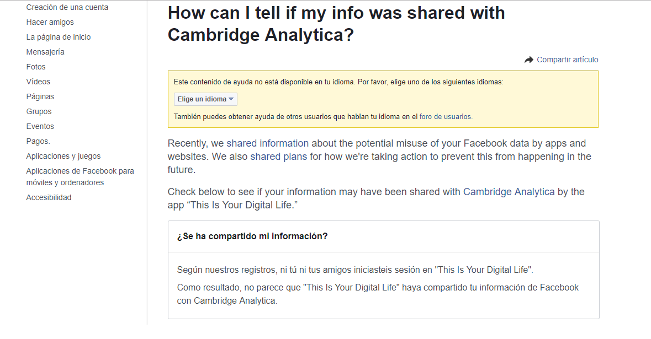Open the 'Grupos' sidebar entry
Viewport: 651px width, 339px height.
click(x=39, y=112)
